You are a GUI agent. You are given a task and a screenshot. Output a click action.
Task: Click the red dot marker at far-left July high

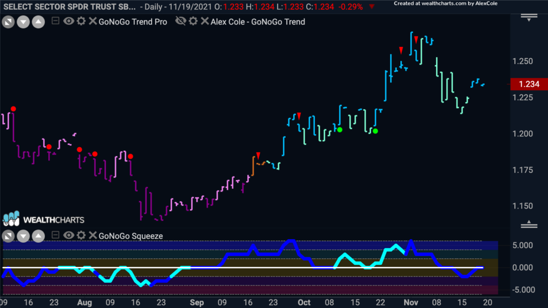pos(13,109)
